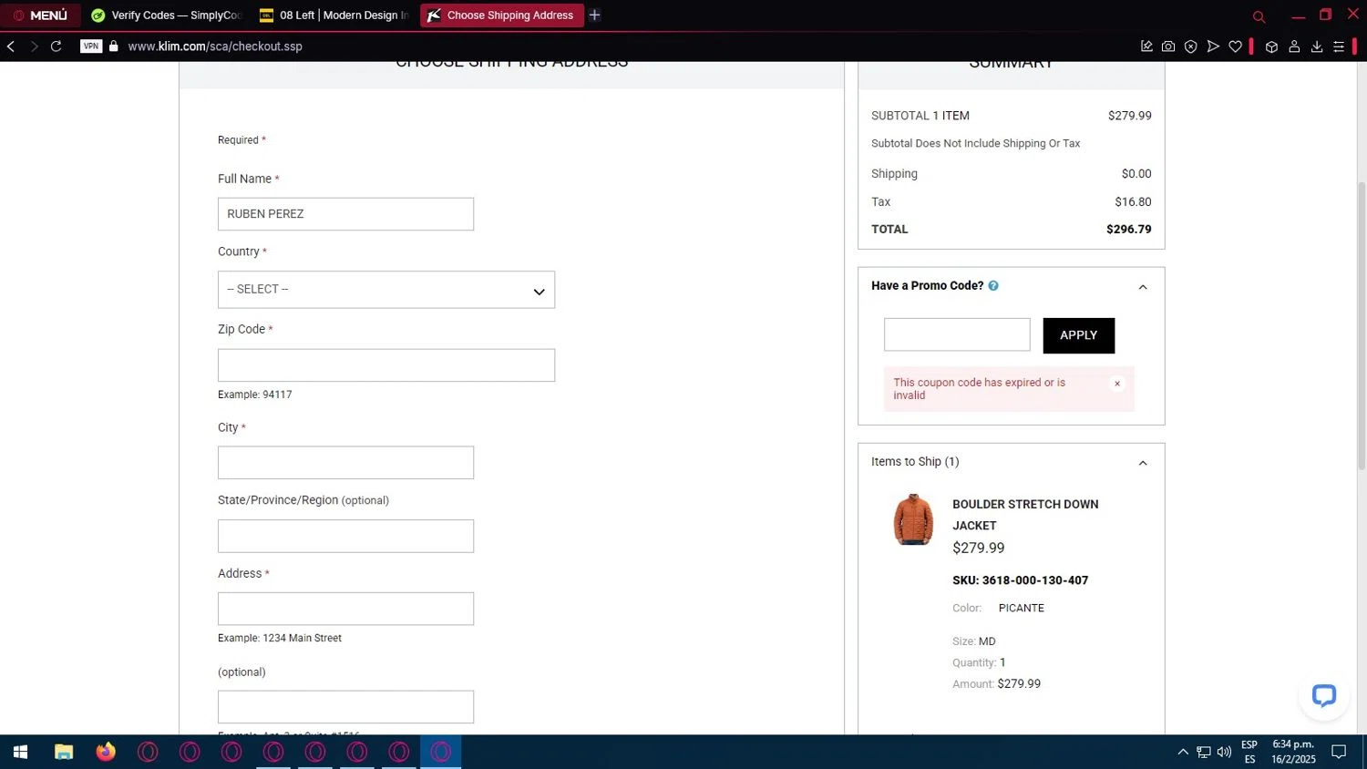Screen dimensions: 1367x769
Task: Open the ad blocker shield icon
Action: [1190, 46]
